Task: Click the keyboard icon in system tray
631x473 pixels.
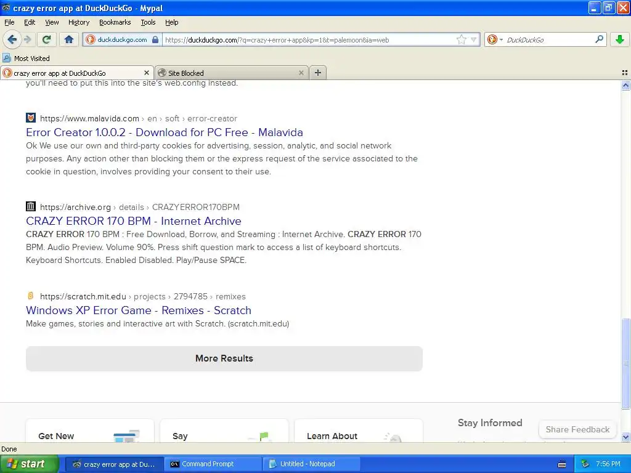Action: click(x=562, y=464)
